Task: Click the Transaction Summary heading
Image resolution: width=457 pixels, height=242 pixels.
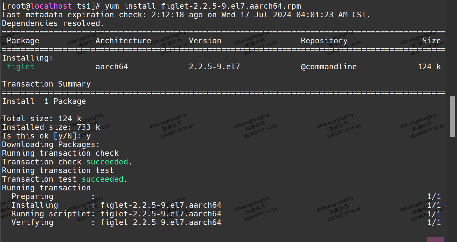Action: click(x=46, y=84)
